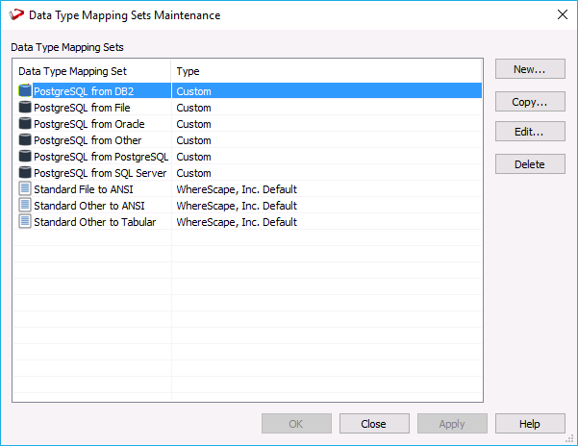Click the document icon beside Standard Other to ANSI
This screenshot has height=446, width=578.
coord(25,206)
